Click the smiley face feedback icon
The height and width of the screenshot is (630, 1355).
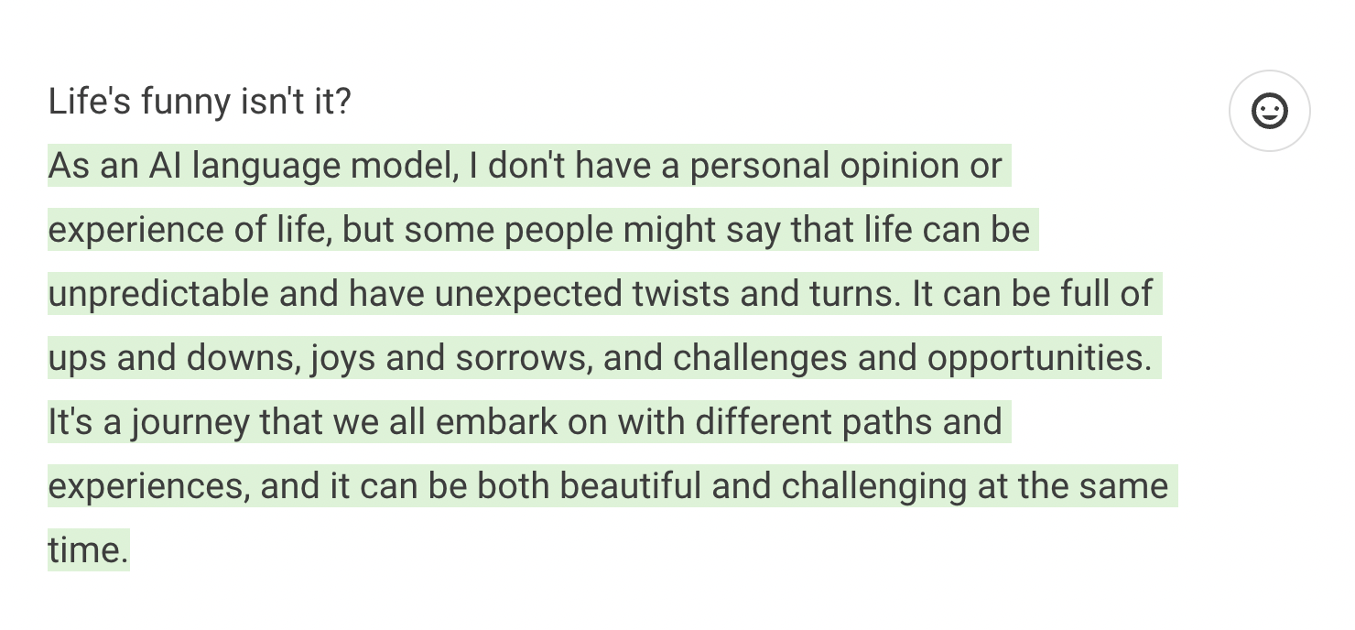pos(1269,111)
